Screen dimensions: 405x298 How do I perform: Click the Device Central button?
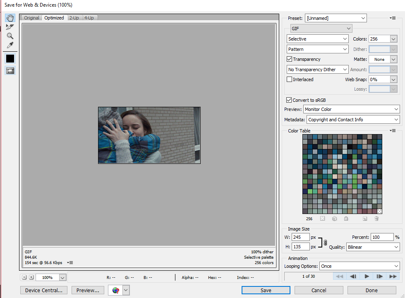pyautogui.click(x=44, y=290)
